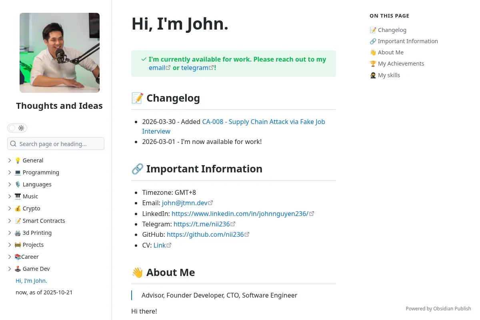Viewport: 480px width, 320px height.
Task: Click the sun icon on theme switch
Action: tap(21, 128)
